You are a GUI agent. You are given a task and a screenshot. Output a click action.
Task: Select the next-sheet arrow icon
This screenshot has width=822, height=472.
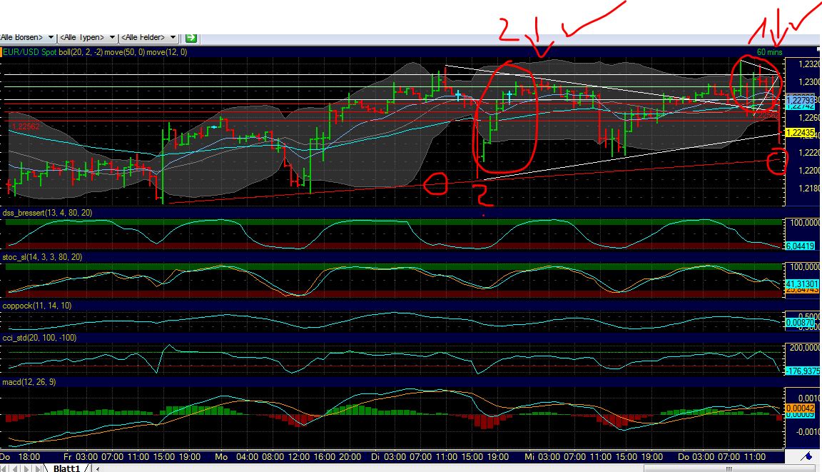pos(27,468)
